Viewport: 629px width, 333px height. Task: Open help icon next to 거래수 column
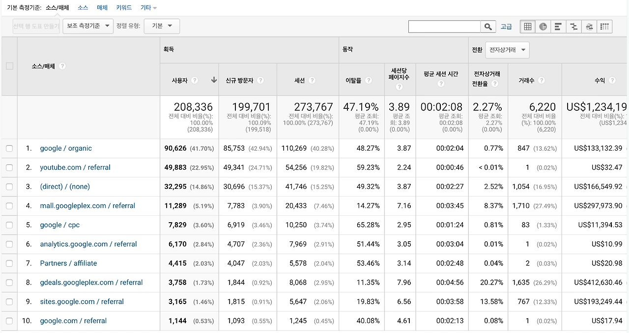pos(541,80)
